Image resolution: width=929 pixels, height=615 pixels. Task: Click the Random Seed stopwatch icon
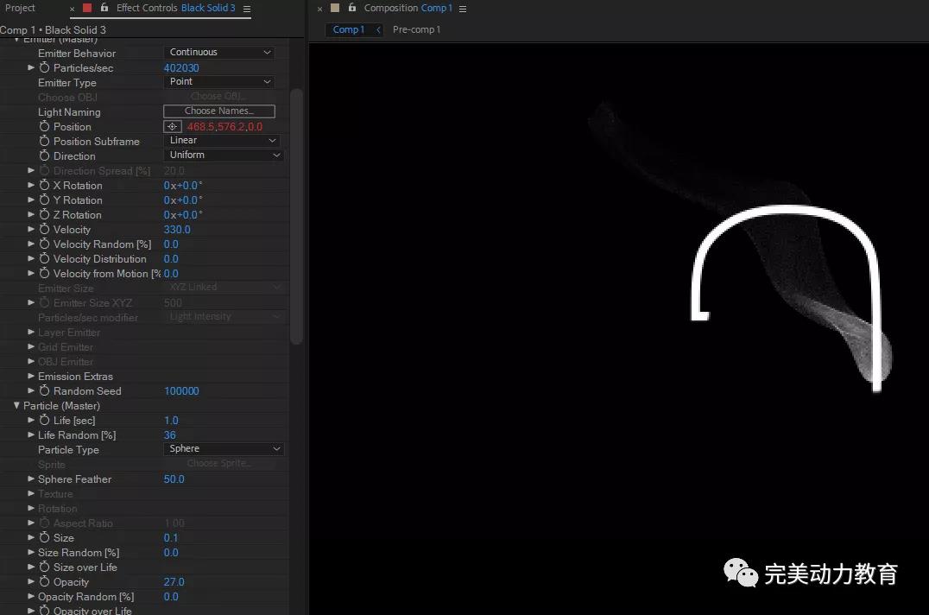(x=45, y=391)
